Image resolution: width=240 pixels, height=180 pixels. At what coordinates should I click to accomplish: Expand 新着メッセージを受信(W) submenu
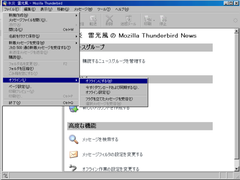41,43
